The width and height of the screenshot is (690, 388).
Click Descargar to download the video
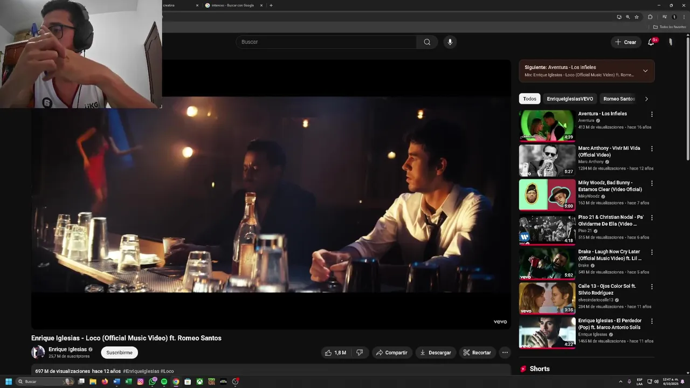435,352
